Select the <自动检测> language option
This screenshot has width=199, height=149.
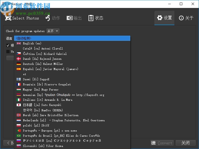[x=72, y=38]
